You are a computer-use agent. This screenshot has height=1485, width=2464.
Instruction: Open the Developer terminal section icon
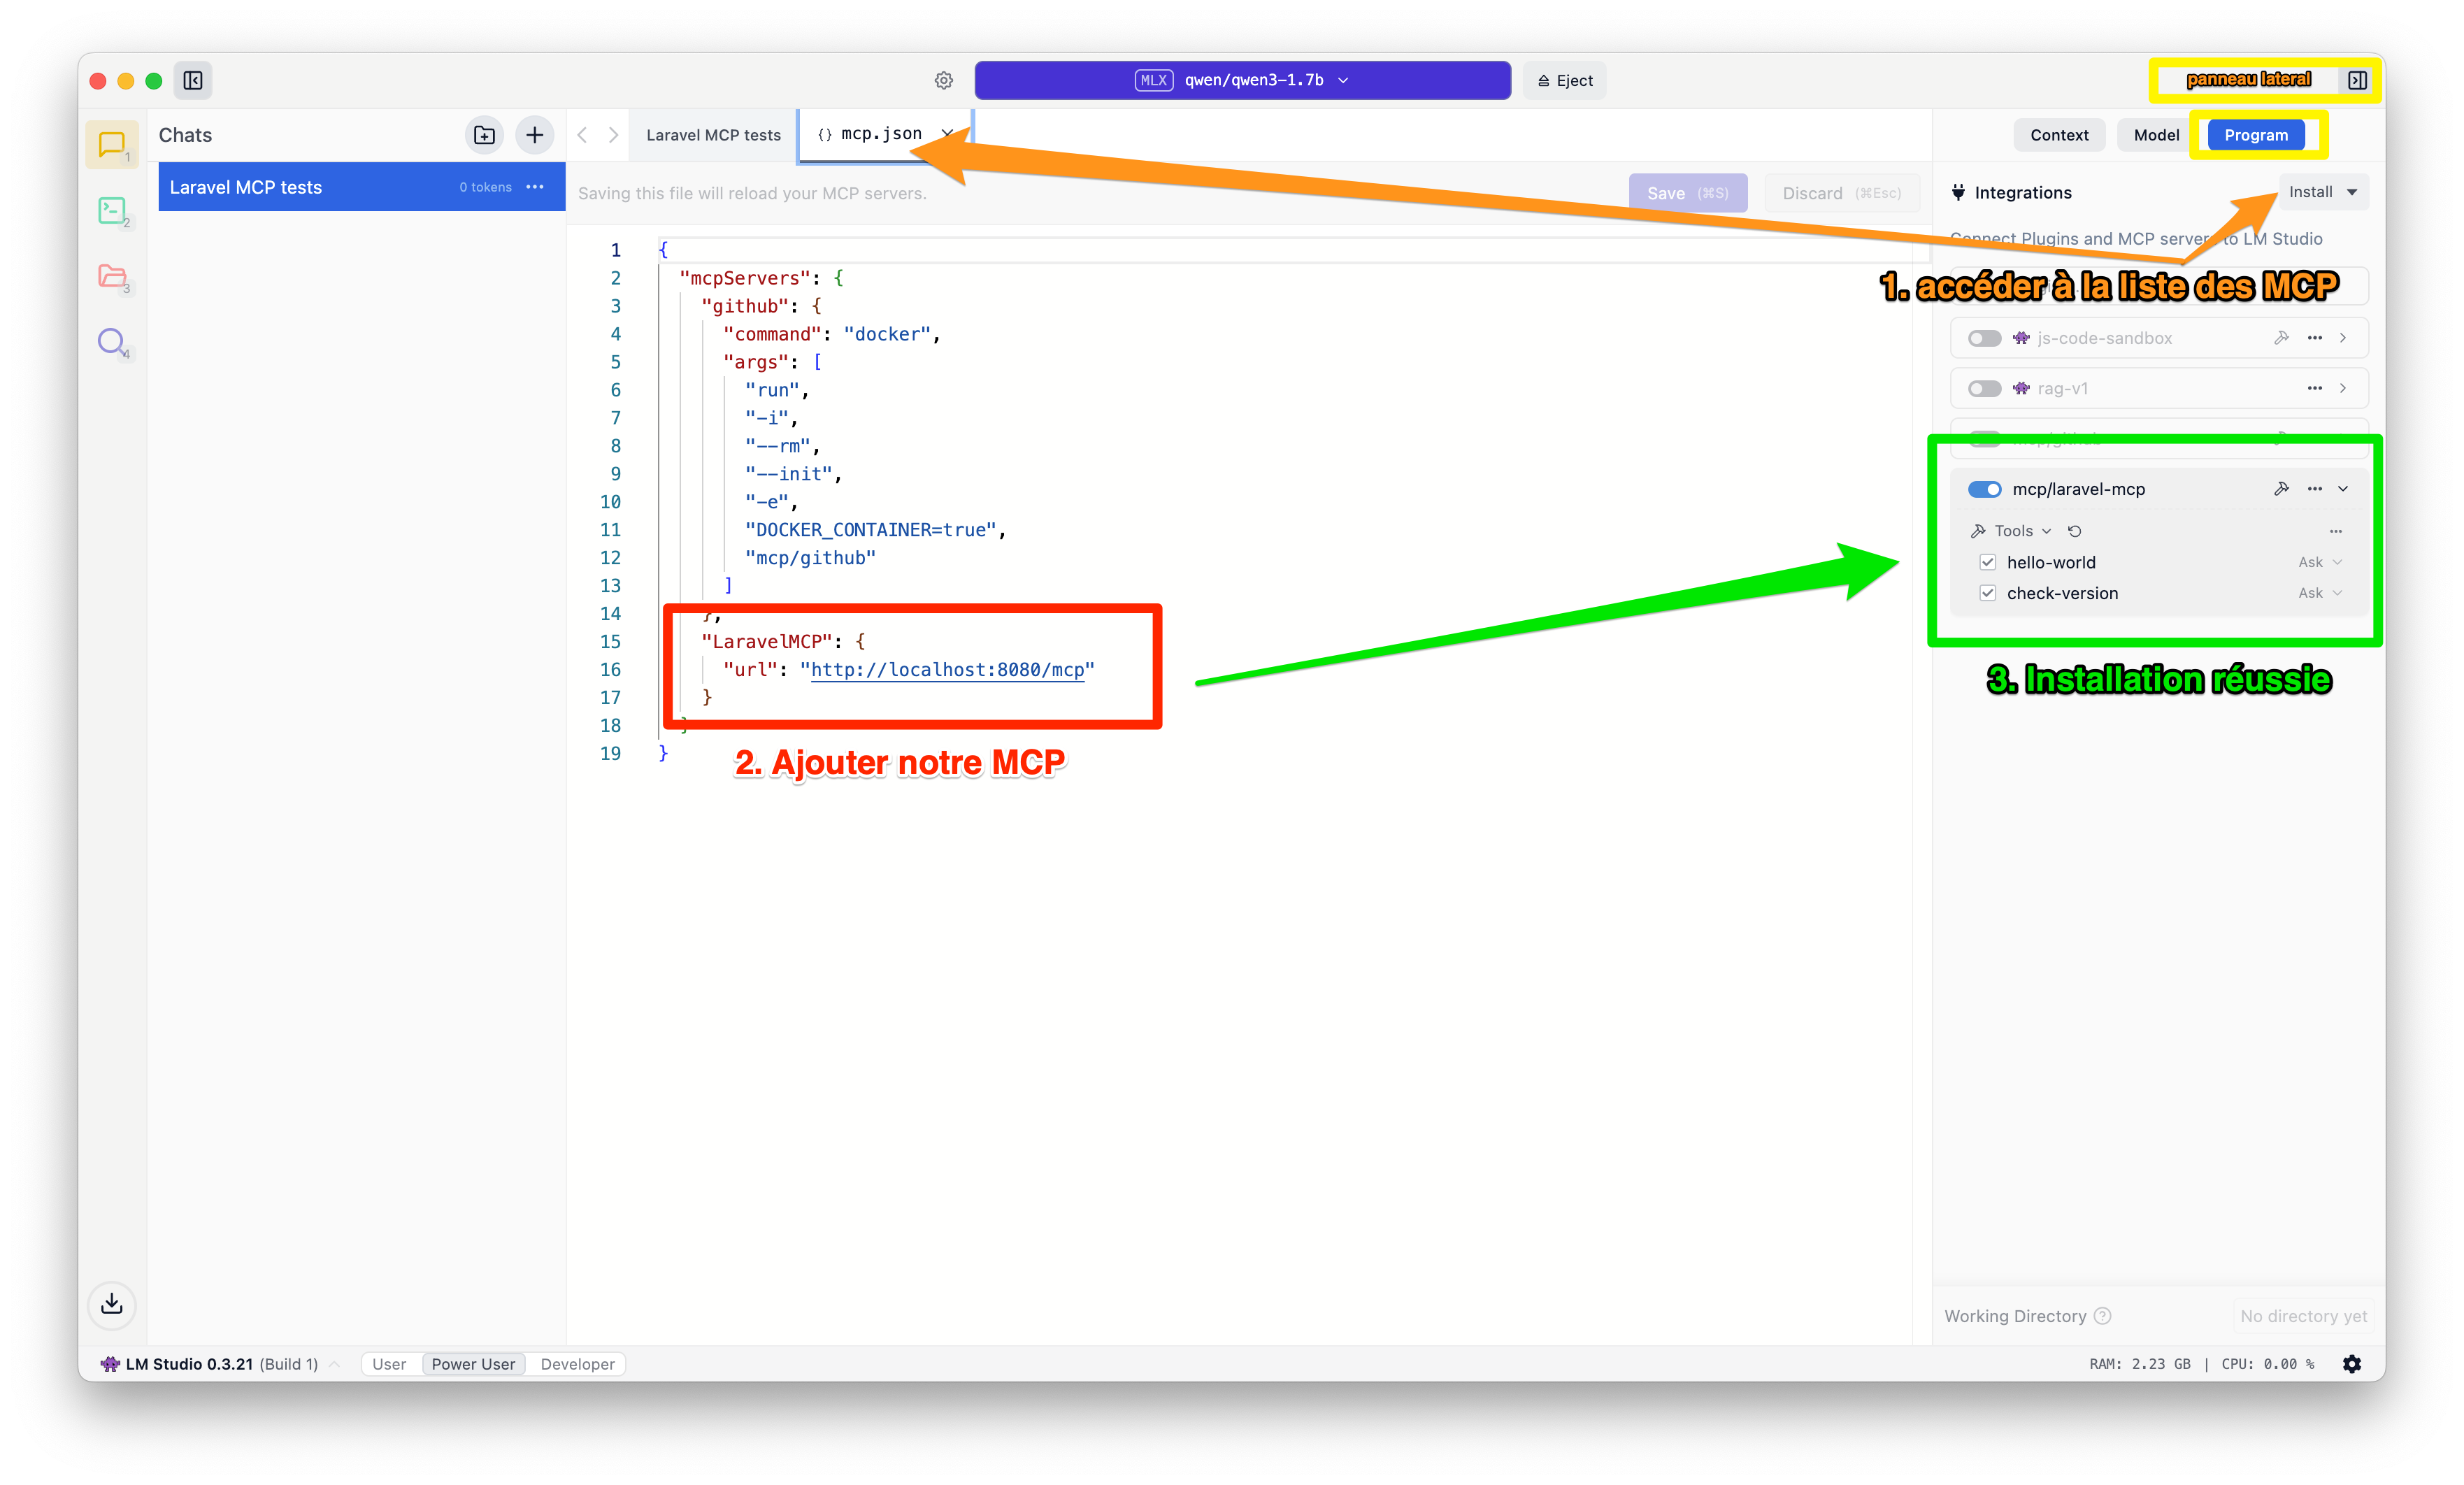[x=112, y=211]
